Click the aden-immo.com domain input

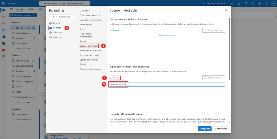click(x=167, y=84)
